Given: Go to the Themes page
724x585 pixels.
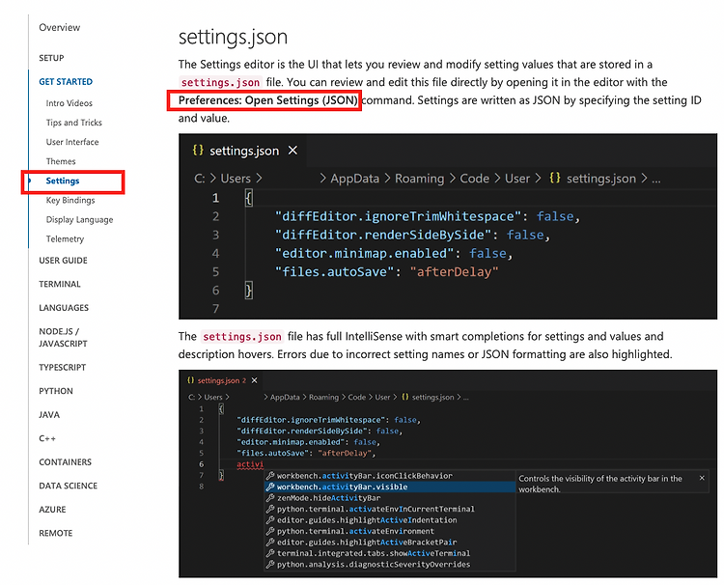Looking at the screenshot, I should click(61, 161).
